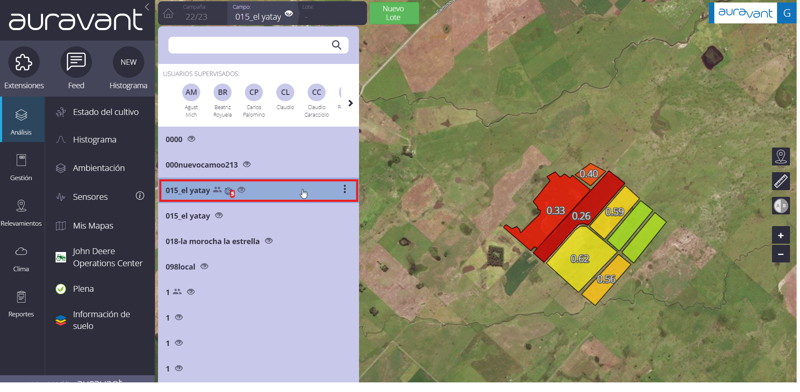Click the G user avatar
Viewport: 800px width, 392px height.
787,13
